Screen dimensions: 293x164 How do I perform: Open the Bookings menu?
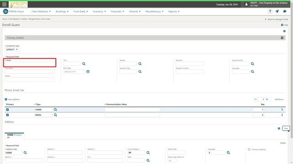(x=62, y=11)
